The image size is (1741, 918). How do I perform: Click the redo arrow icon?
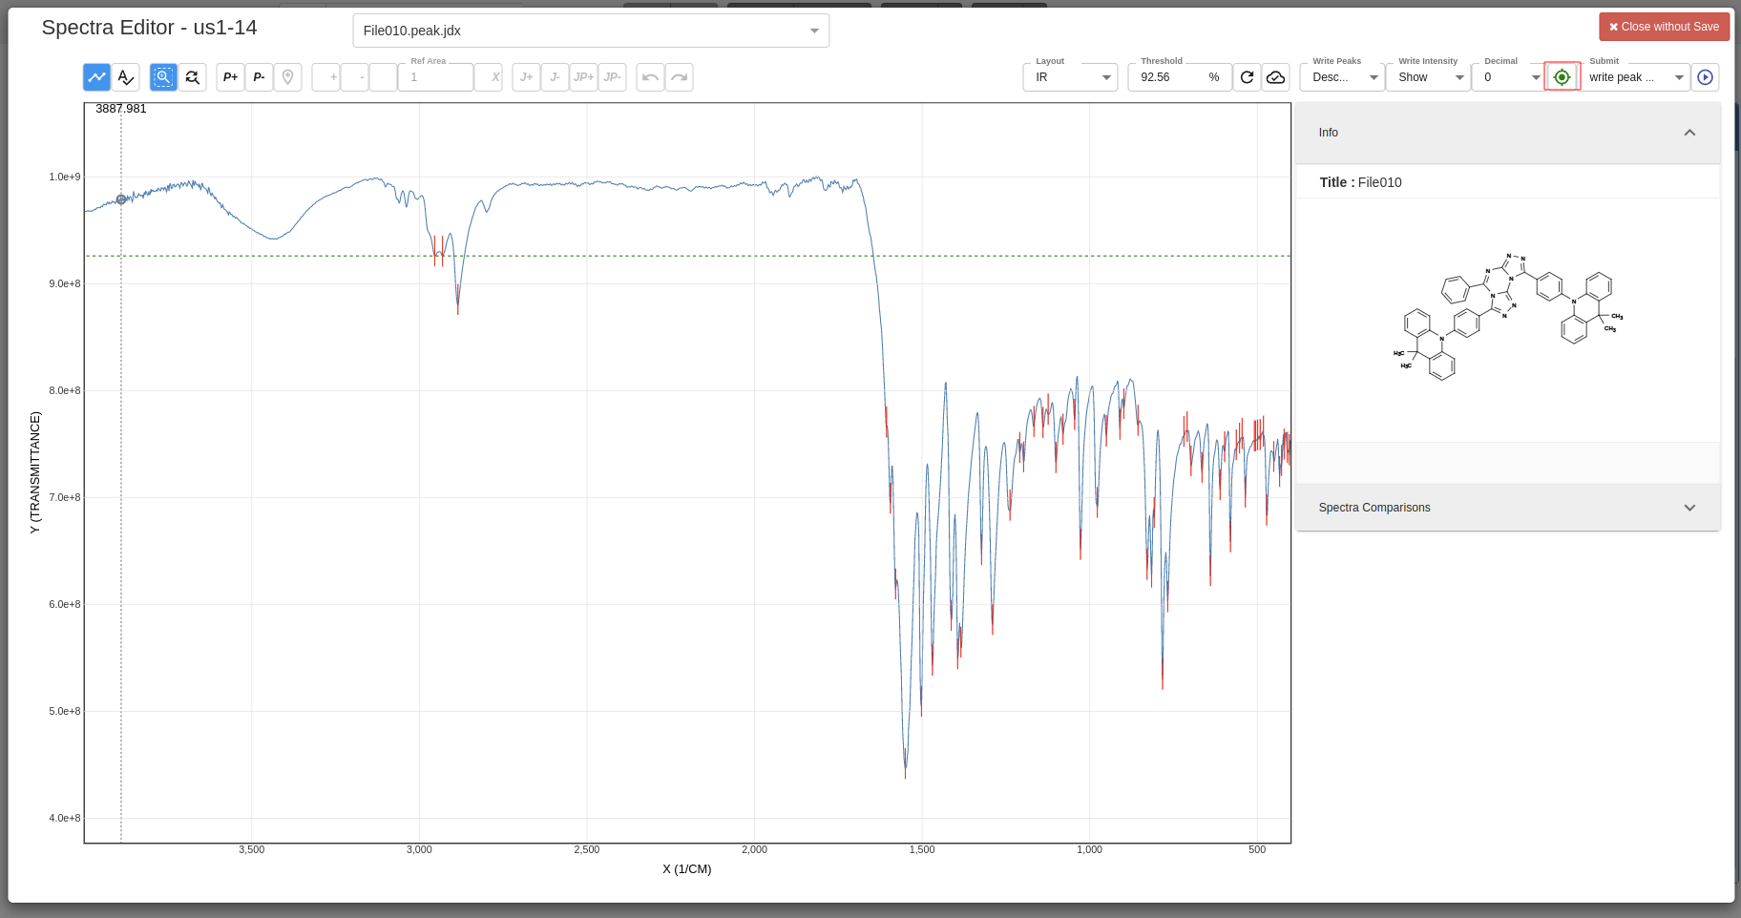point(679,77)
